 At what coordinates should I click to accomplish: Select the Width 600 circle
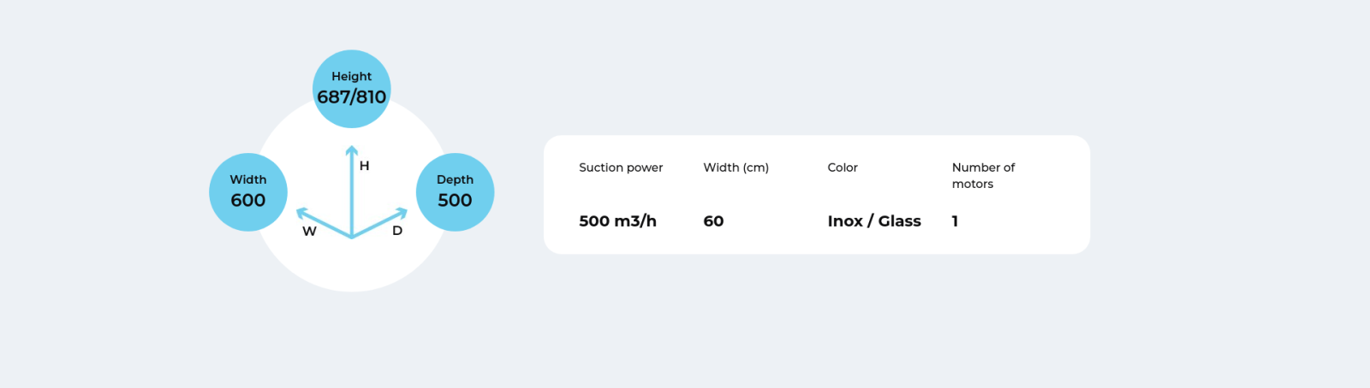pos(248,192)
